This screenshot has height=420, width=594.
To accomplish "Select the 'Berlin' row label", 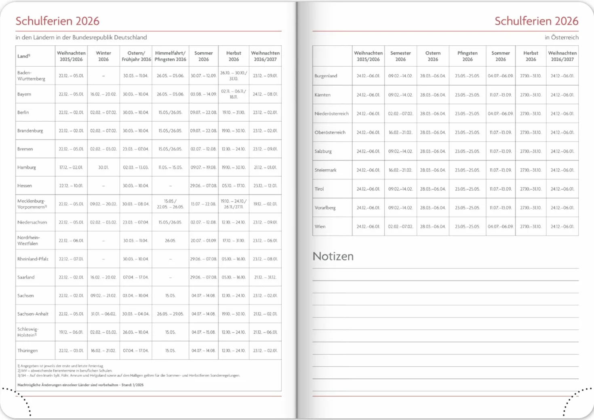I will point(23,112).
